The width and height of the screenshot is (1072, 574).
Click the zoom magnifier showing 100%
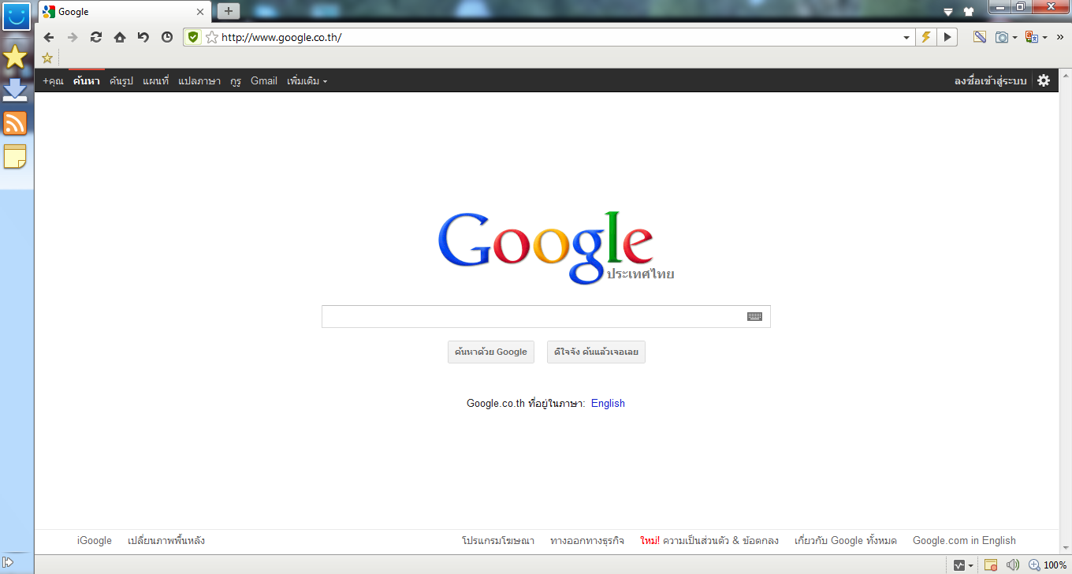tap(1034, 565)
